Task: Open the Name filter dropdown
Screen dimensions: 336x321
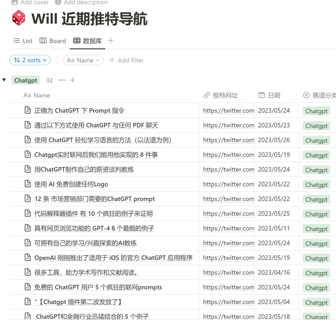Action: [83, 60]
